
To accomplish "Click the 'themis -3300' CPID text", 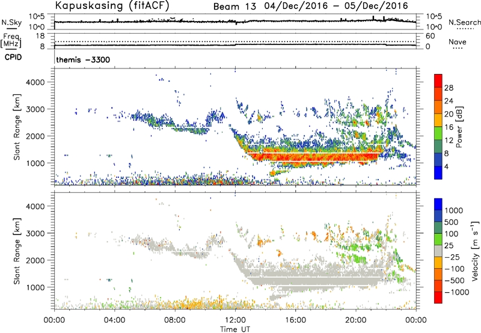I will click(x=83, y=60).
